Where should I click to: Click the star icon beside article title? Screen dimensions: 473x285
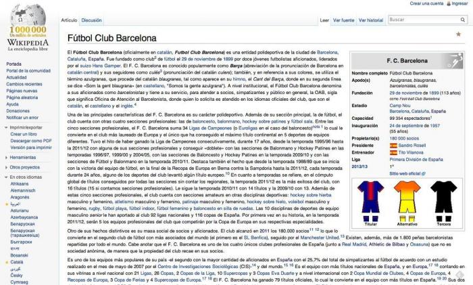[458, 34]
